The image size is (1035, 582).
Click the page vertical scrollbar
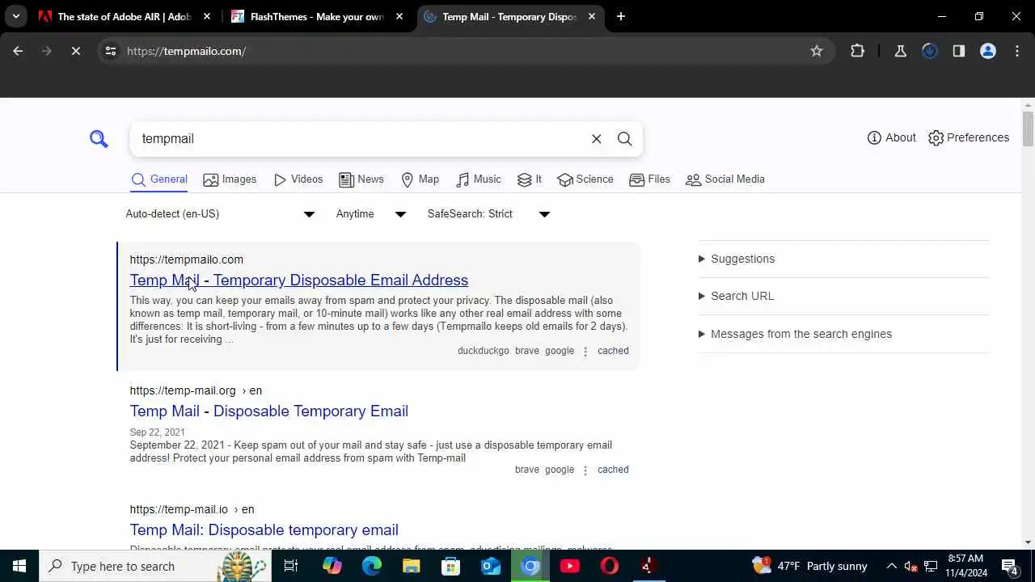1029,129
